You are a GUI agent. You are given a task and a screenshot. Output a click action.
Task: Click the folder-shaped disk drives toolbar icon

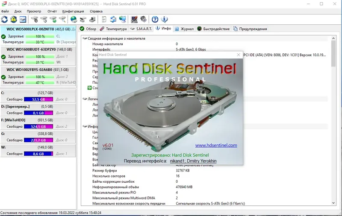[x=83, y=19]
